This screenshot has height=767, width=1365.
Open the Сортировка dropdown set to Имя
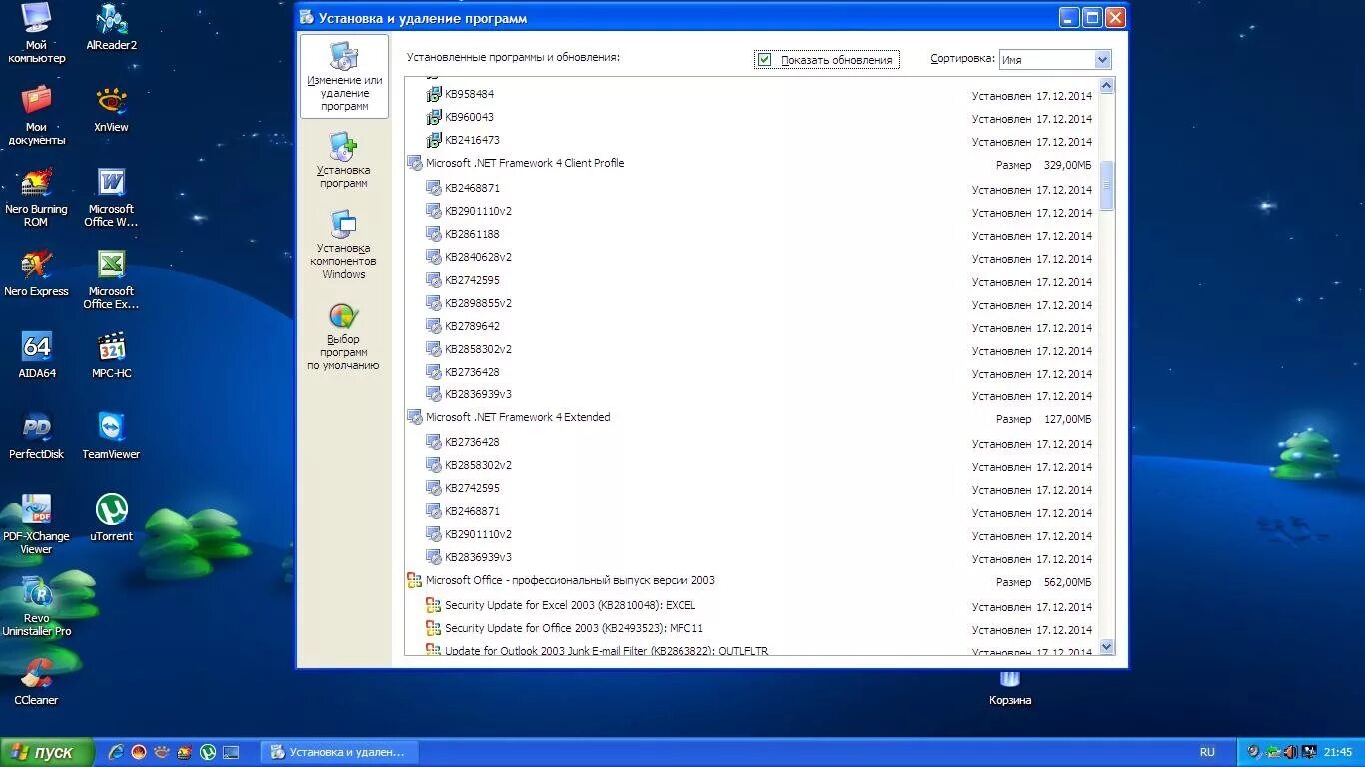[1055, 60]
